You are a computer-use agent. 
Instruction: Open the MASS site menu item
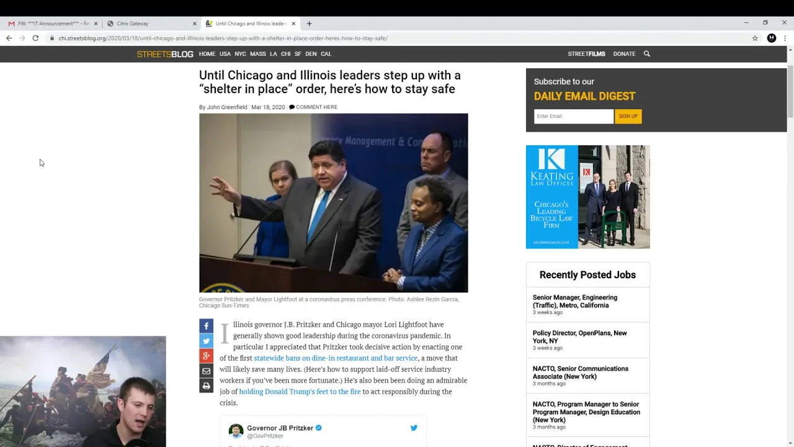(x=258, y=54)
